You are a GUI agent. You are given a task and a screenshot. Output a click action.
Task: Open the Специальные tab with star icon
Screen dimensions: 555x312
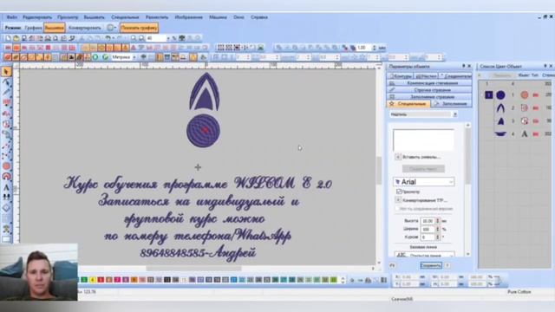pyautogui.click(x=408, y=104)
